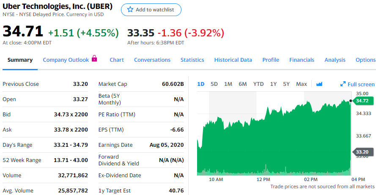Click the Add to watchlist button
The height and width of the screenshot is (195, 376).
[151, 10]
